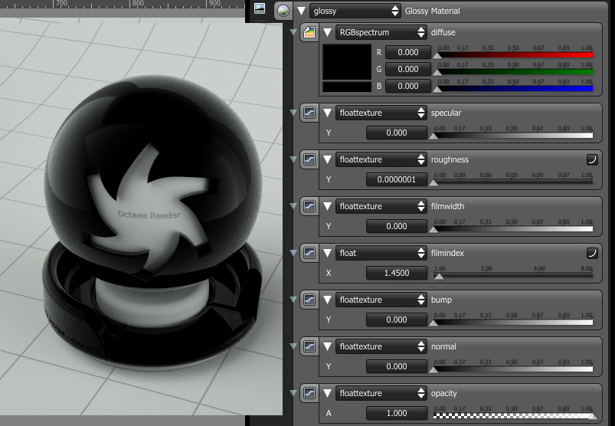Click the specular Y gradient slider

coord(513,136)
